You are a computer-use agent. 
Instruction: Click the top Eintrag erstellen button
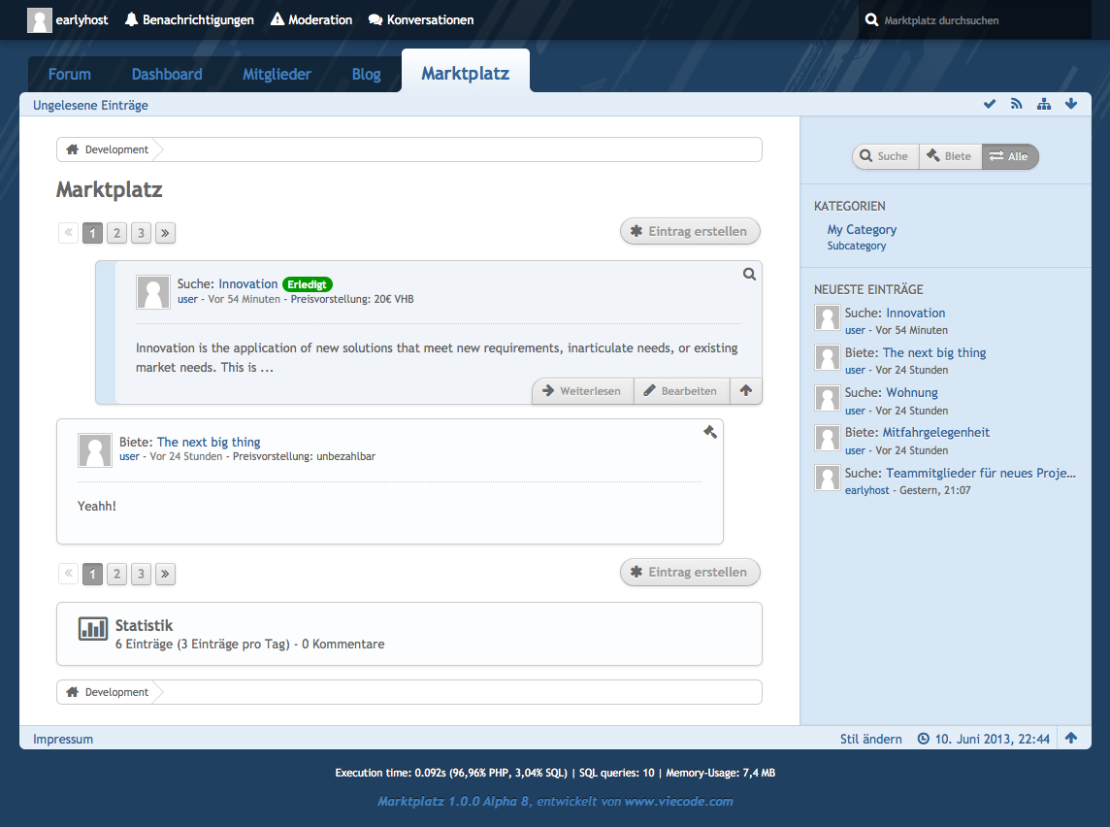(x=690, y=231)
